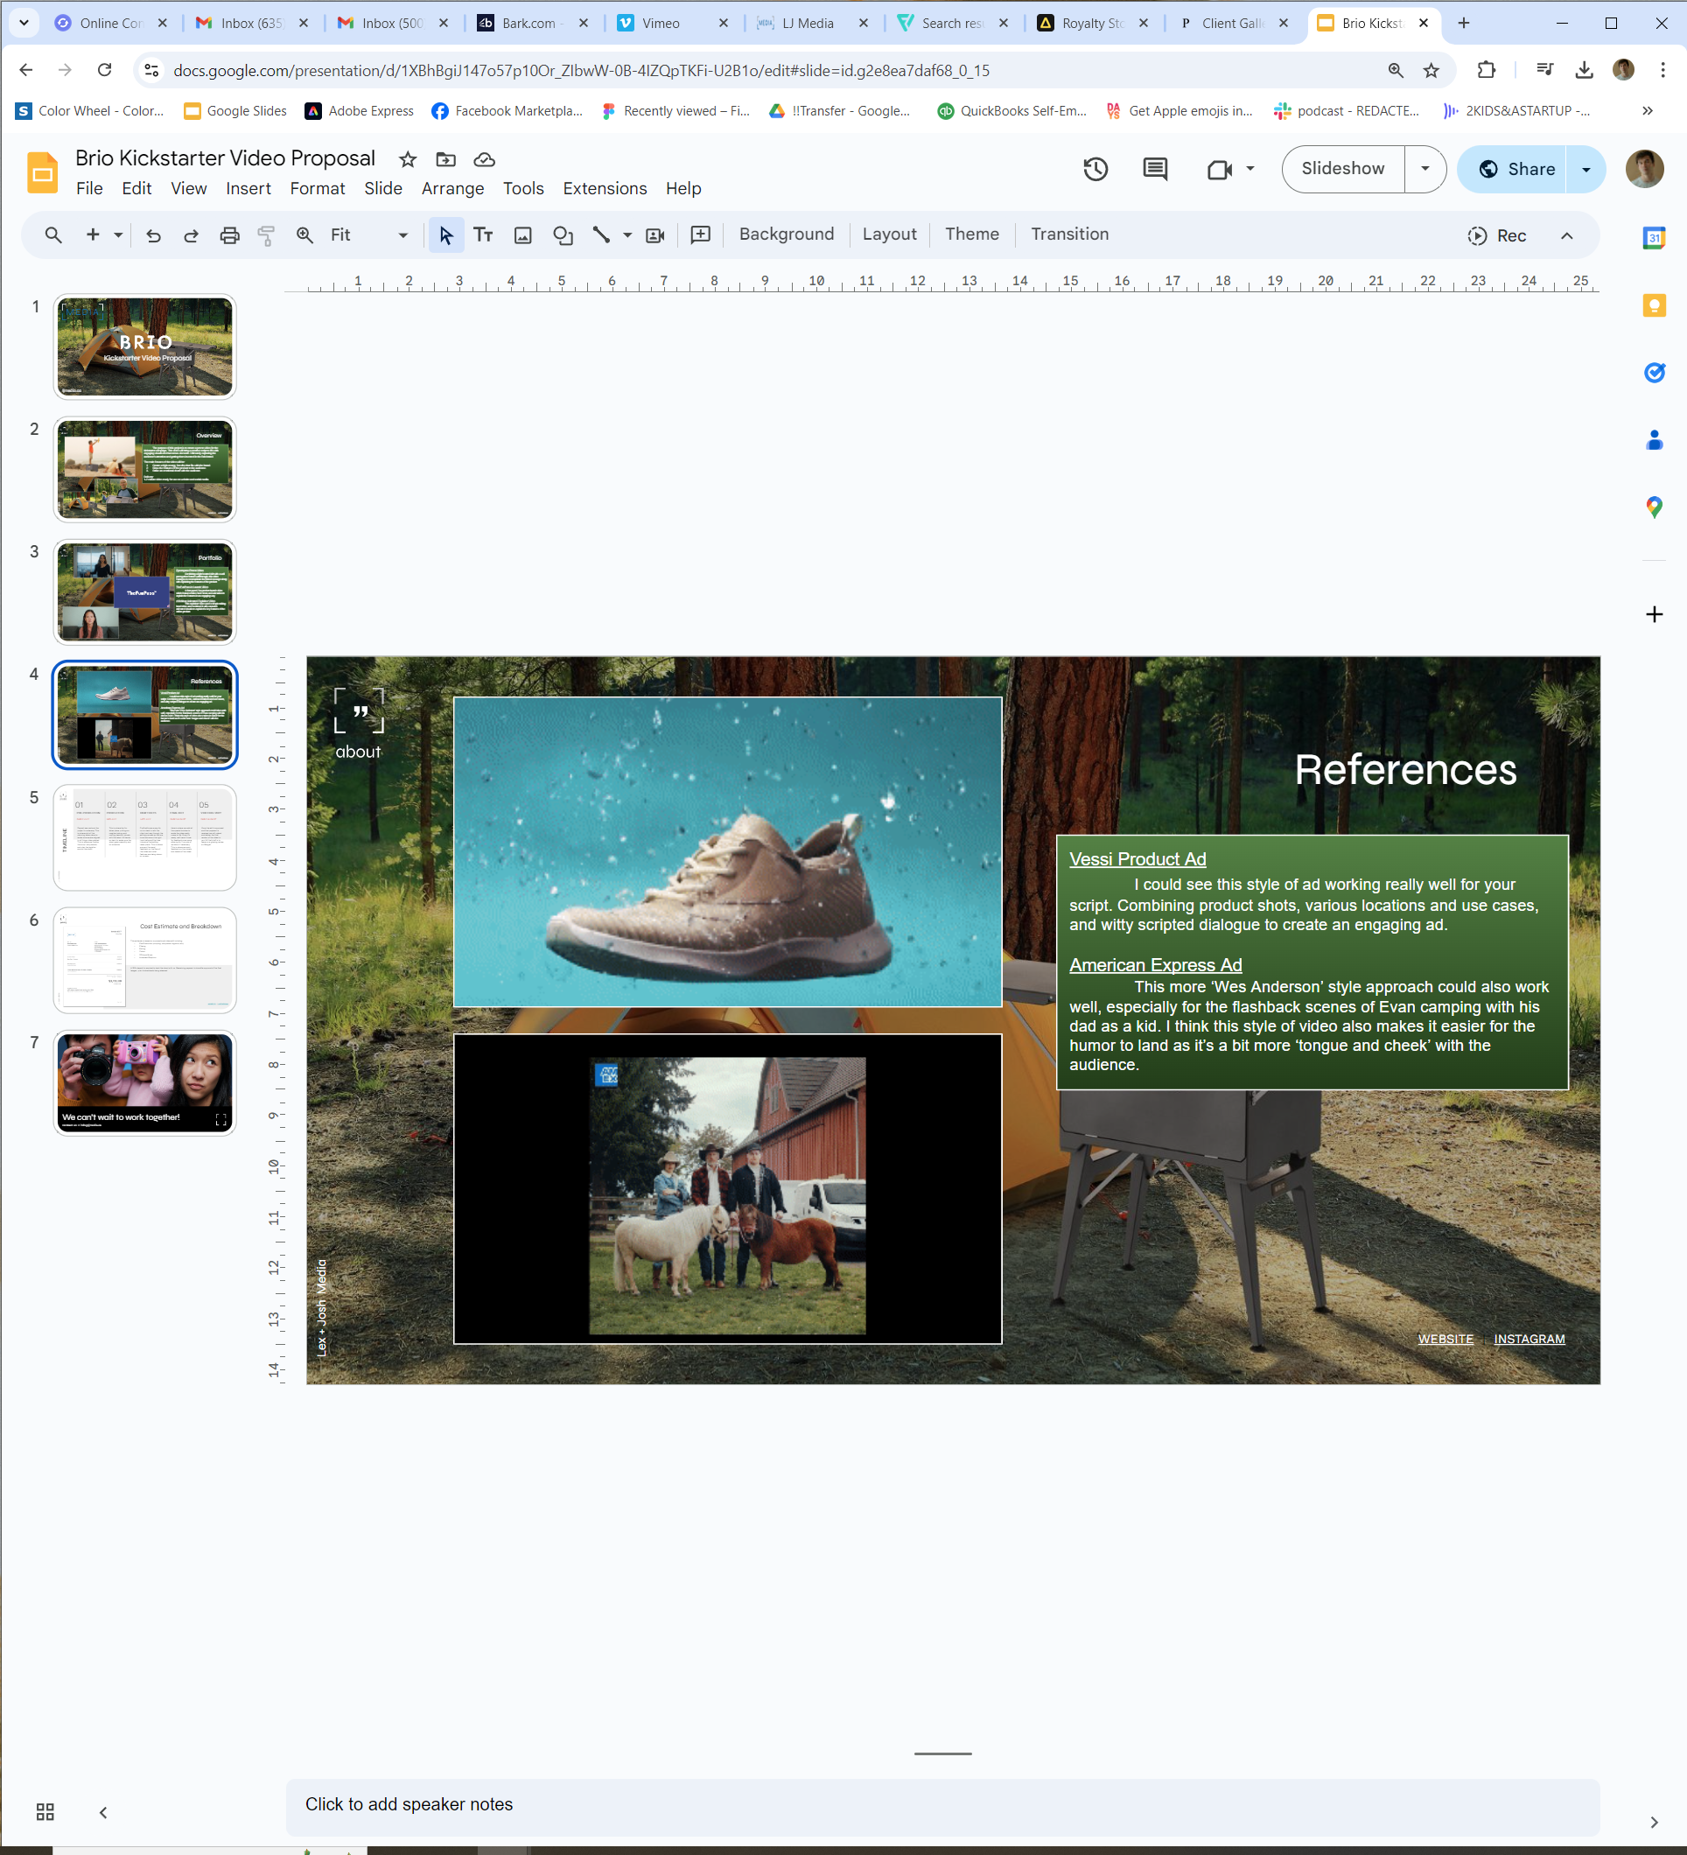Open the File menu
This screenshot has height=1855, width=1687.
89,188
